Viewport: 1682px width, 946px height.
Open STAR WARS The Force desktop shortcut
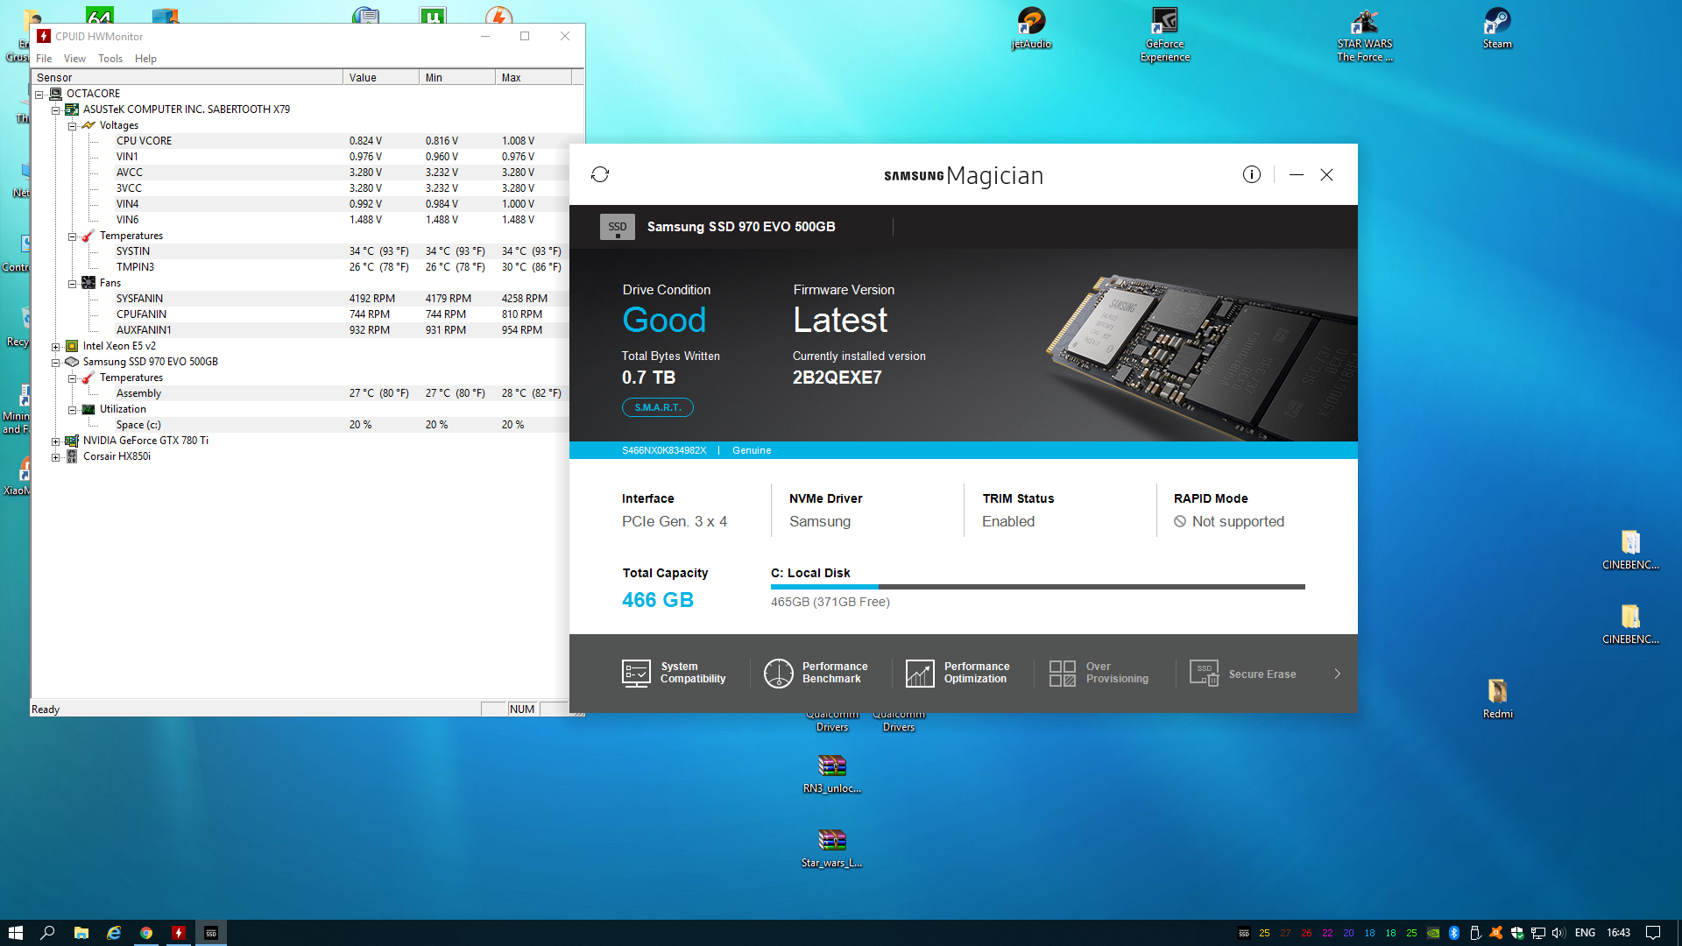pos(1364,34)
